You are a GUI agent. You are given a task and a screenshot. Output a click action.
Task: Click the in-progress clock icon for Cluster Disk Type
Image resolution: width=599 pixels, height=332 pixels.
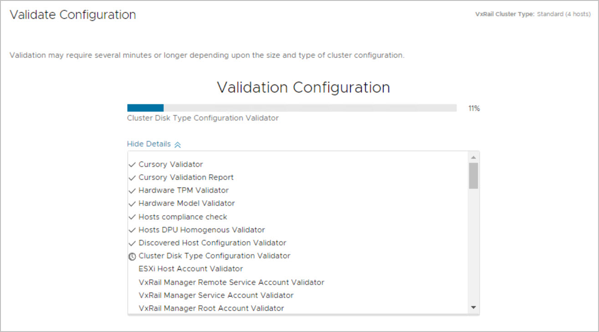(132, 256)
